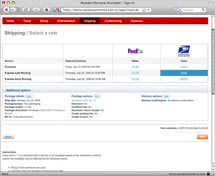Screen dimensions: 215x176
Task: Click 'Insurance: No' text
Action: 79,104
